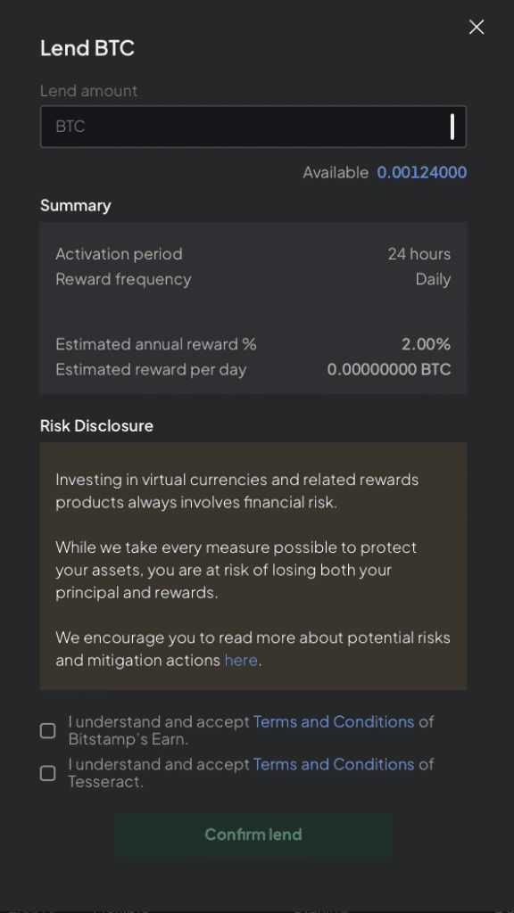Tick the Tesseract terms checkbox

[48, 773]
